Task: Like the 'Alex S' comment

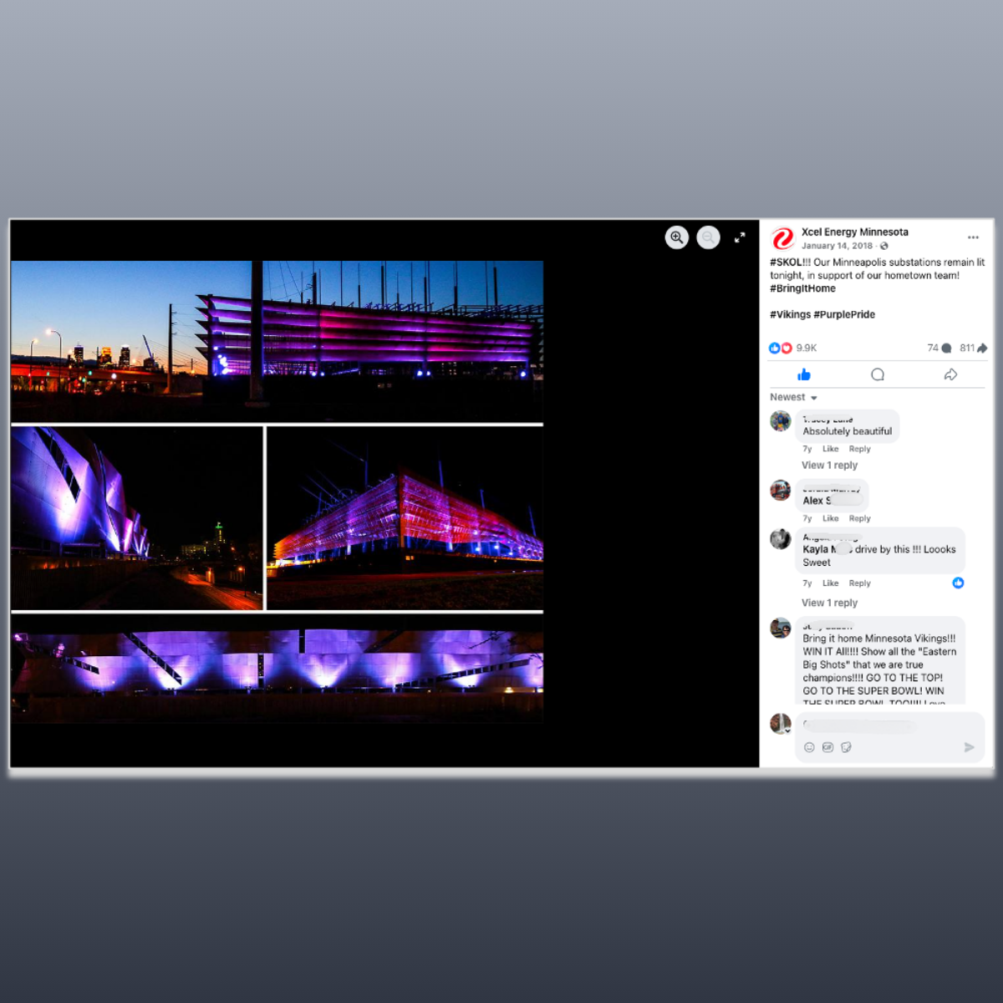Action: [830, 518]
